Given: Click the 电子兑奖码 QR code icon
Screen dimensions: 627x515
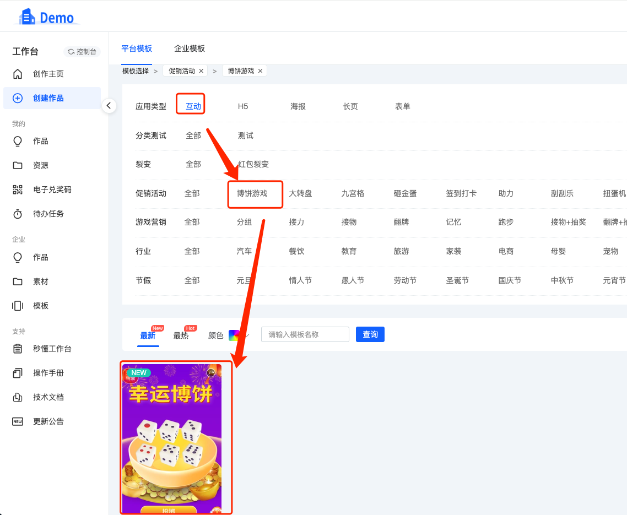Looking at the screenshot, I should coord(18,189).
